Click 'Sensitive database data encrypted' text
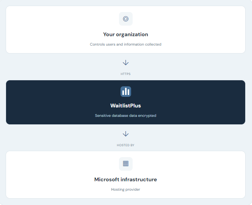 pos(125,116)
